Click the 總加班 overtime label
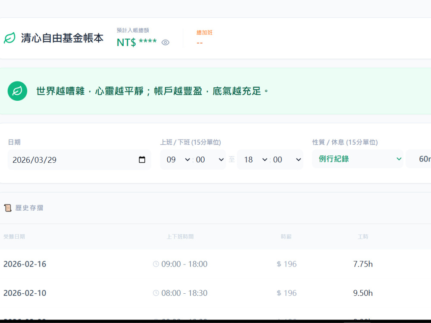This screenshot has width=431, height=323. coord(204,33)
